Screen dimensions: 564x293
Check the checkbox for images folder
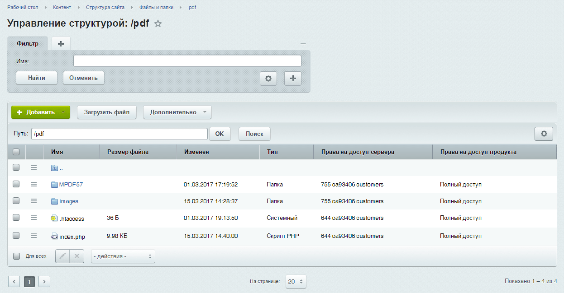pyautogui.click(x=16, y=201)
